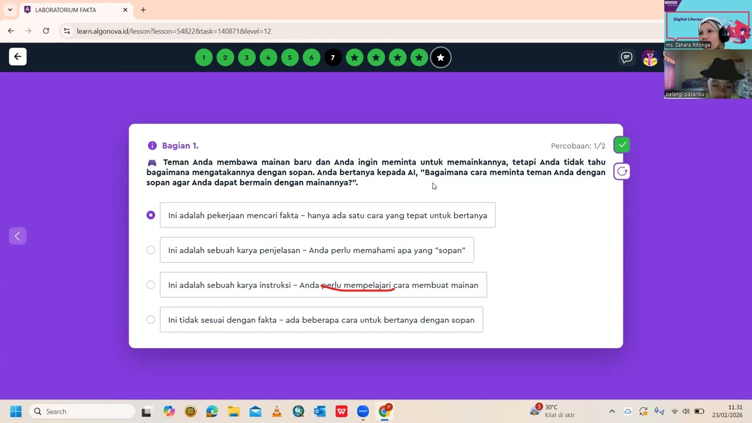Click the 'Bagian 1.' heading text

click(180, 146)
